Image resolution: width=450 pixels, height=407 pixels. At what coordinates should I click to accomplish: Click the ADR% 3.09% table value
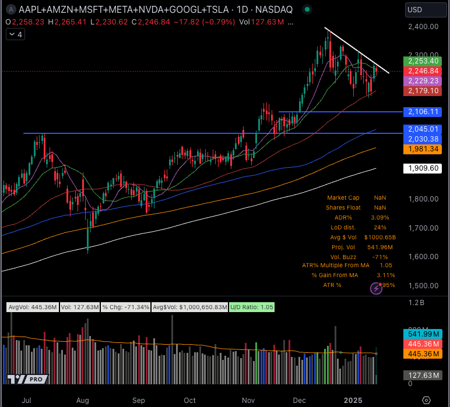[x=380, y=218]
